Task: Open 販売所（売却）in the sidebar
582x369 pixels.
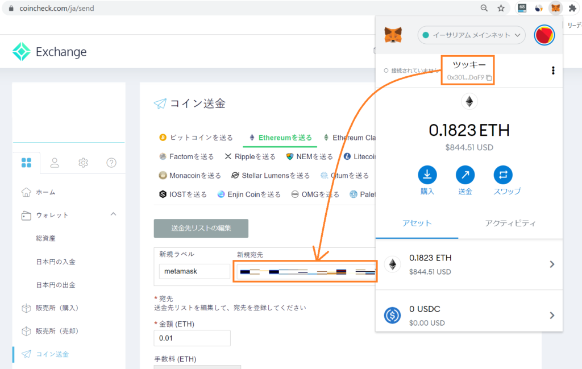Action: tap(57, 331)
